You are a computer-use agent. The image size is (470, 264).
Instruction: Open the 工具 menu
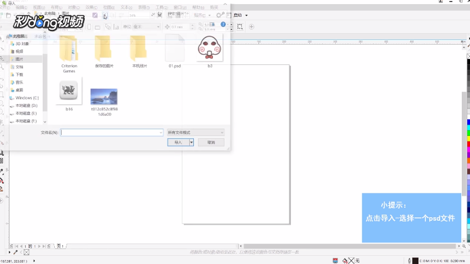pyautogui.click(x=161, y=7)
